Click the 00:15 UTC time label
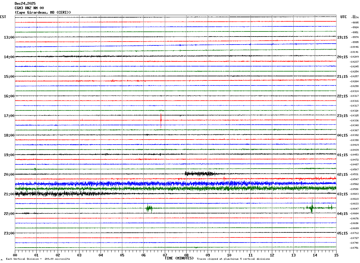 (342, 135)
